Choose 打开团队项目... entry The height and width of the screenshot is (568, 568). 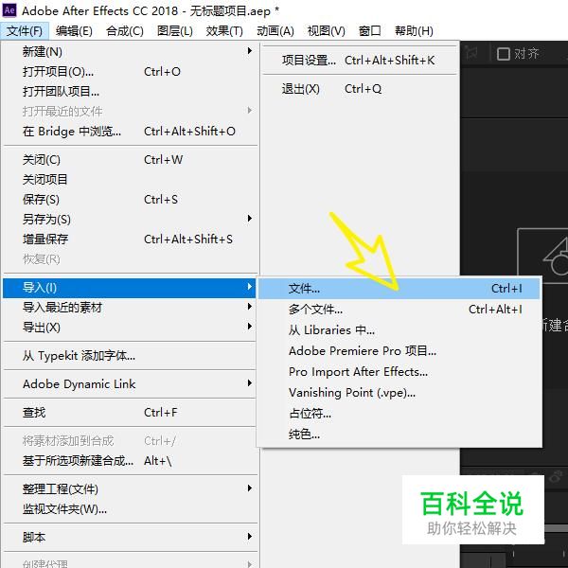coord(131,91)
